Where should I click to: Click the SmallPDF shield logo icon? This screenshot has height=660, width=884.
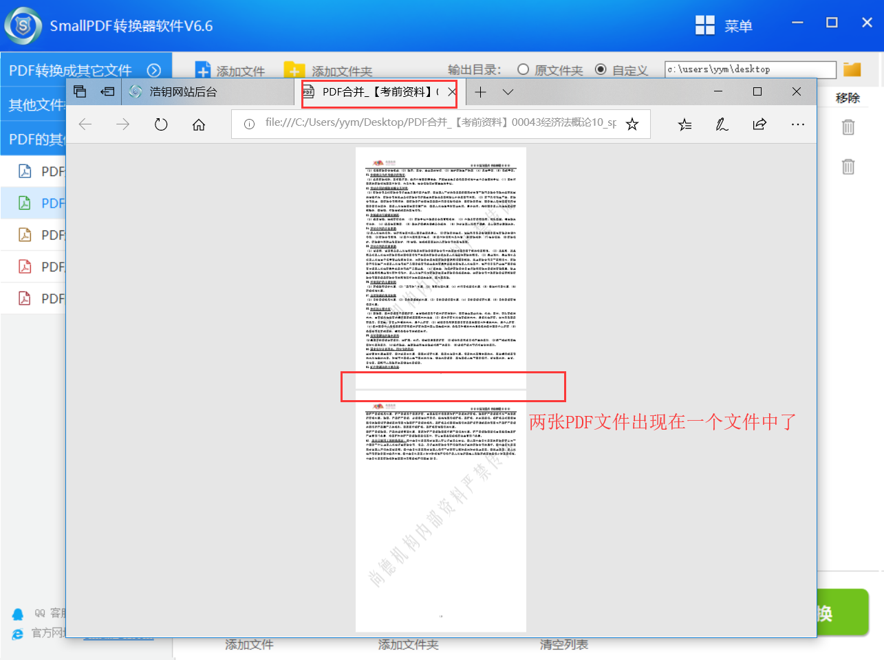tap(23, 25)
